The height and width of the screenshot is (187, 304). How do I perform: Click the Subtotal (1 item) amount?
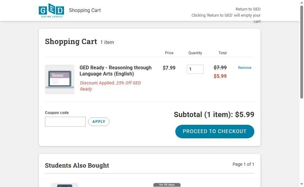[x=214, y=115]
